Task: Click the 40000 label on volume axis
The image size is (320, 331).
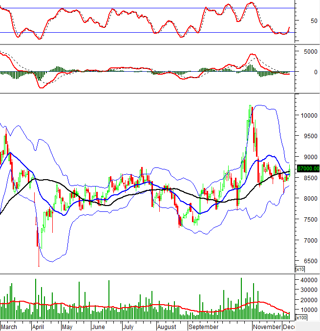Action: [309, 280]
